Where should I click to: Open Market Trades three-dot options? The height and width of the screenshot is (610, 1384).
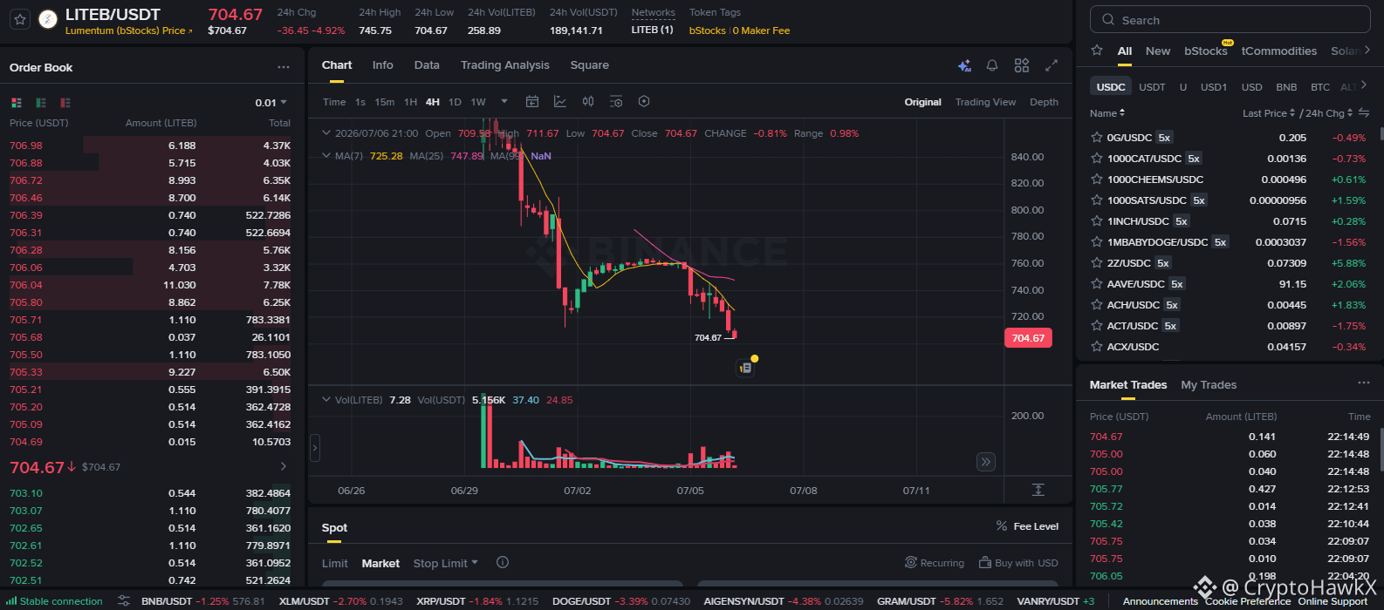click(1364, 383)
